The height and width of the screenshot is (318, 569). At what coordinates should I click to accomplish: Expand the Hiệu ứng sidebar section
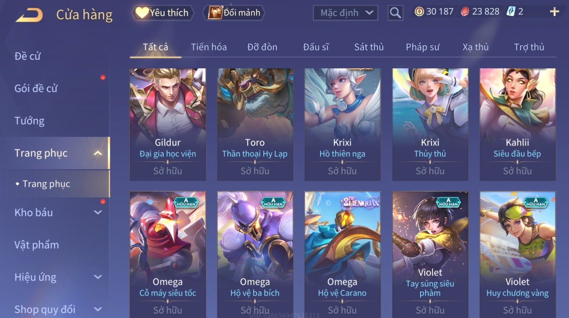pos(98,277)
